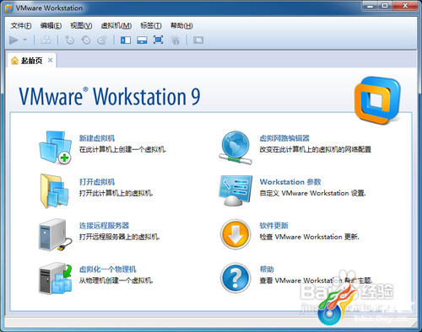Click the text 在此计算机上创建一个虚拟机

pyautogui.click(x=122, y=149)
